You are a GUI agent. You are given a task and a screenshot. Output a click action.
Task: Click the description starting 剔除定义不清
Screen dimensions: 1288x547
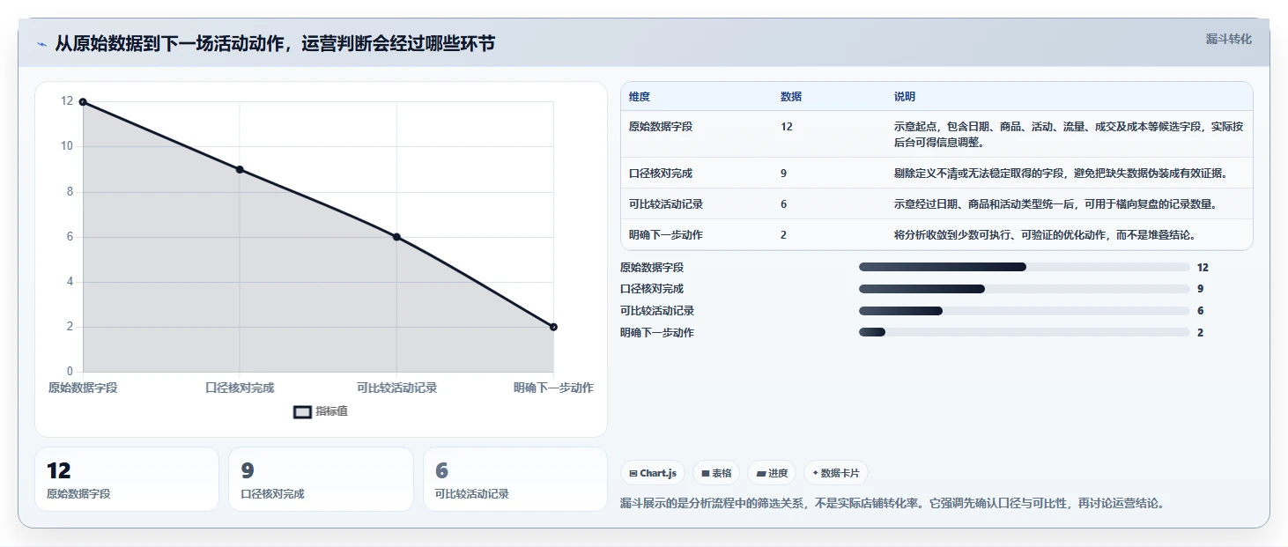[x=1061, y=174]
